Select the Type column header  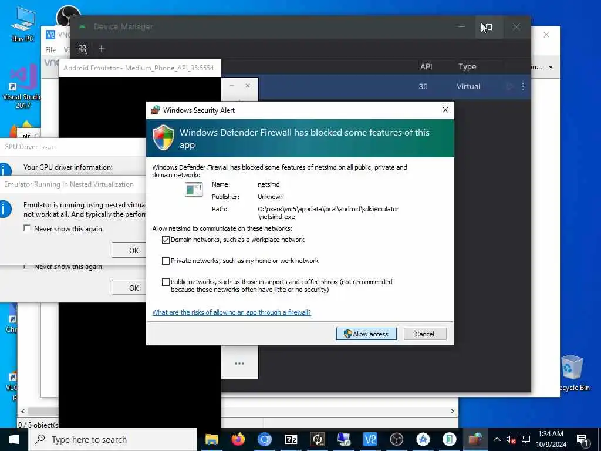(467, 67)
